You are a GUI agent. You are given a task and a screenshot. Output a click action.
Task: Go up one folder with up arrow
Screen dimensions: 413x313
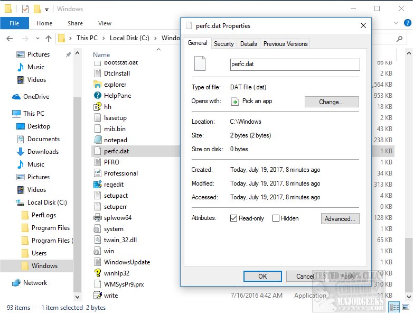coord(49,39)
